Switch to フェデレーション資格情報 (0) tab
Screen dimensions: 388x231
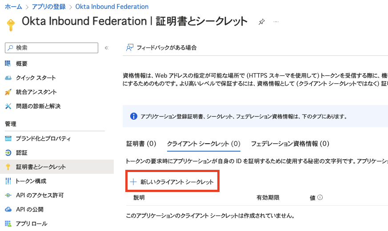[x=290, y=144]
